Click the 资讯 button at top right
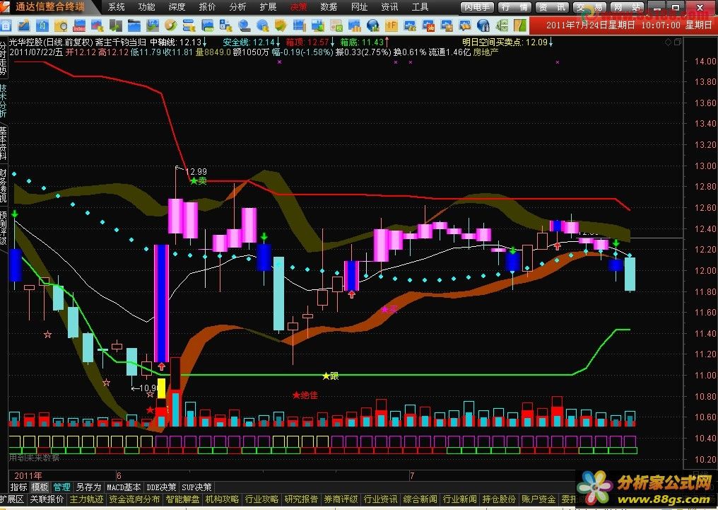718x510 pixels. pyautogui.click(x=552, y=7)
